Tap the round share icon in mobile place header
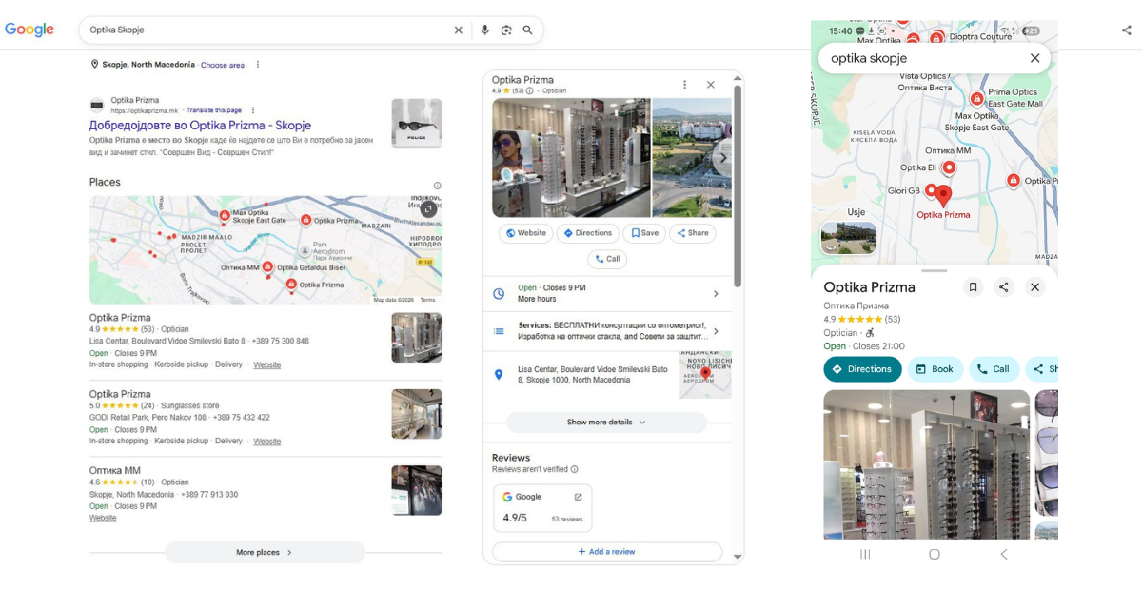Image resolution: width=1142 pixels, height=590 pixels. coord(1004,287)
